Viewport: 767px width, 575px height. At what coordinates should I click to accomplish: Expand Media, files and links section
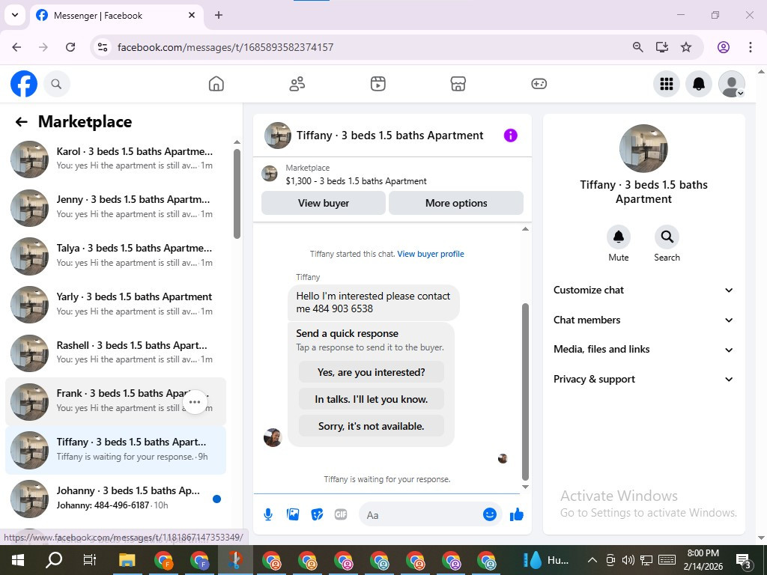click(x=643, y=350)
